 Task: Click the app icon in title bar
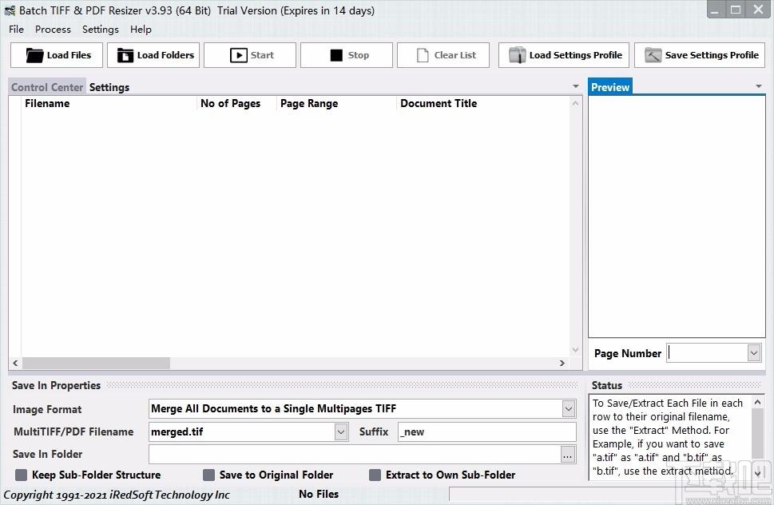point(10,10)
